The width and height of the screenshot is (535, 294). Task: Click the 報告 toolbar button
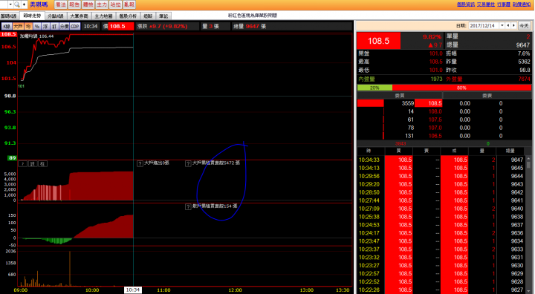click(74, 4)
